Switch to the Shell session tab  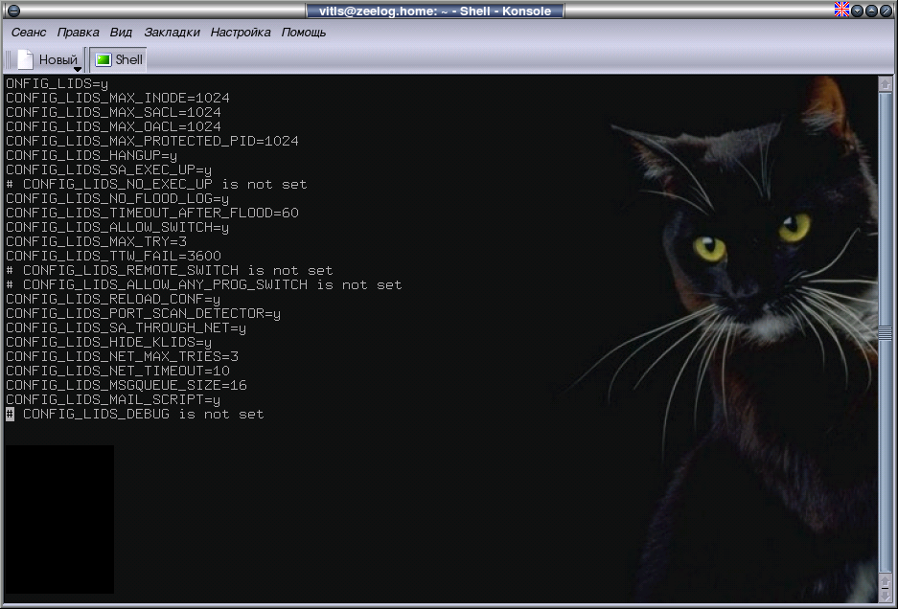coord(119,59)
